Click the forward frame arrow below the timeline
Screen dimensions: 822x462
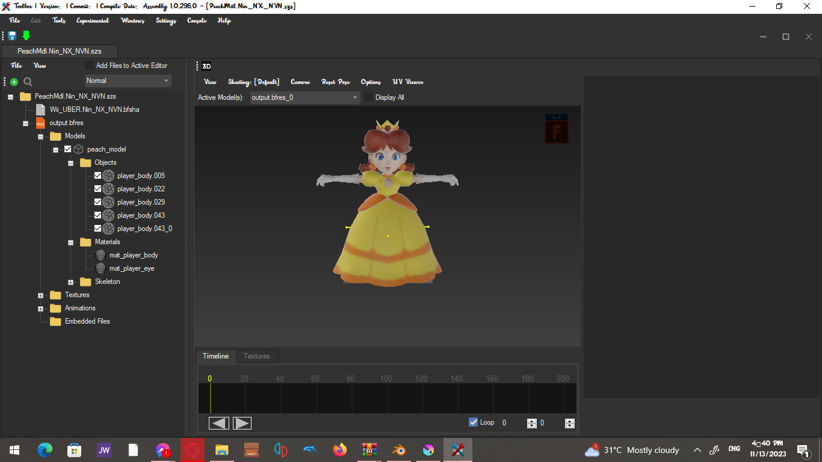pyautogui.click(x=242, y=423)
